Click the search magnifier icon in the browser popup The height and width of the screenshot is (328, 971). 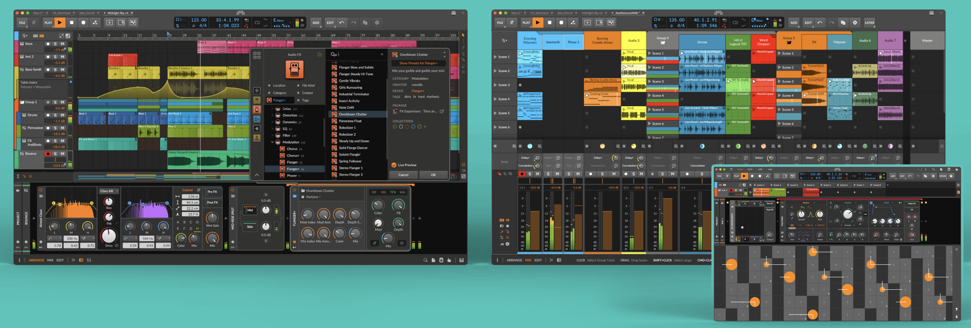pos(334,55)
